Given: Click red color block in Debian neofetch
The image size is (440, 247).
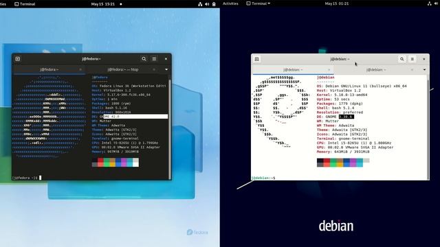Looking at the screenshot, I should (x=327, y=163).
